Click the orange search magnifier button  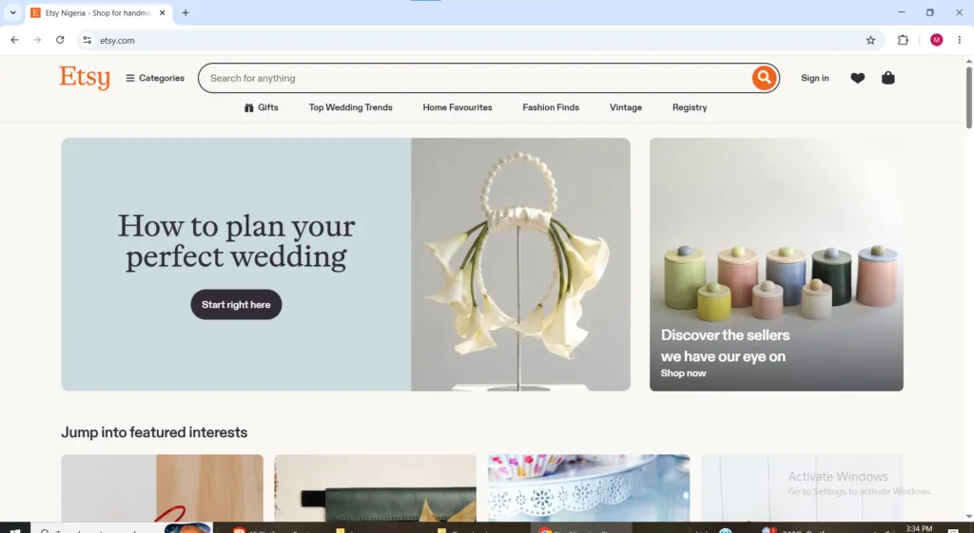[x=764, y=78]
